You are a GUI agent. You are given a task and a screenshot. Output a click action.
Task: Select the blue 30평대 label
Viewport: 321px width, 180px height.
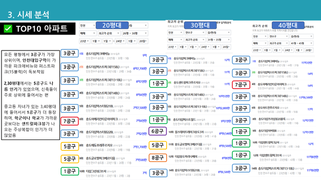coord(200,25)
